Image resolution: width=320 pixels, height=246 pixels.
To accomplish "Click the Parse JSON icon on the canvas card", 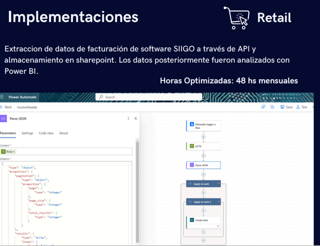I will 192,165.
